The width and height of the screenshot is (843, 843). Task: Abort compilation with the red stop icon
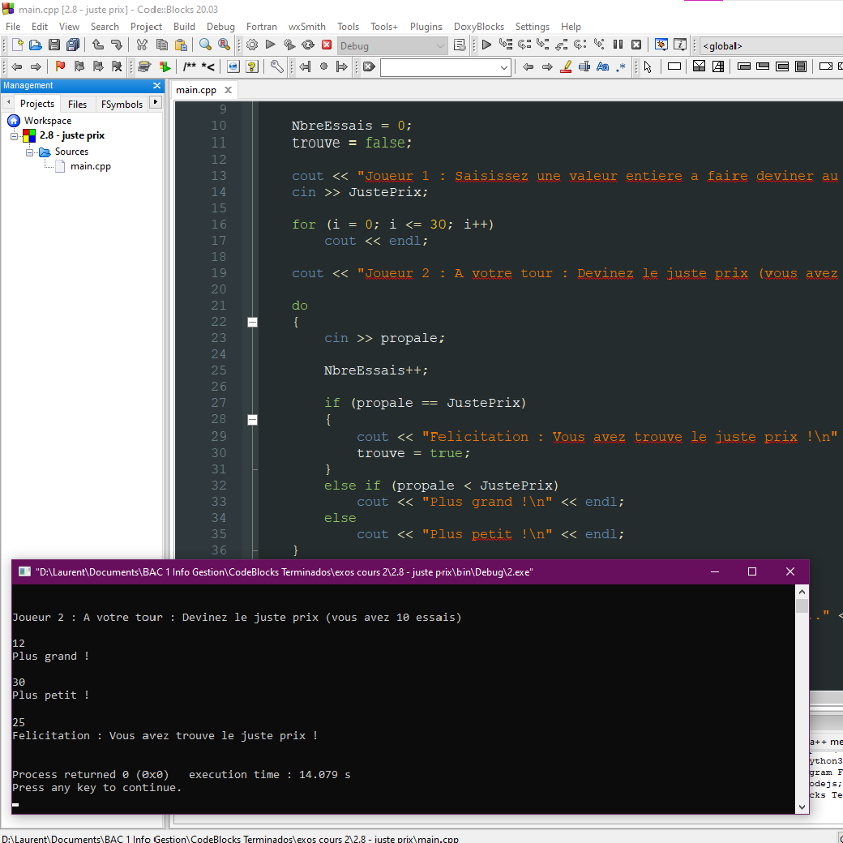(x=327, y=45)
